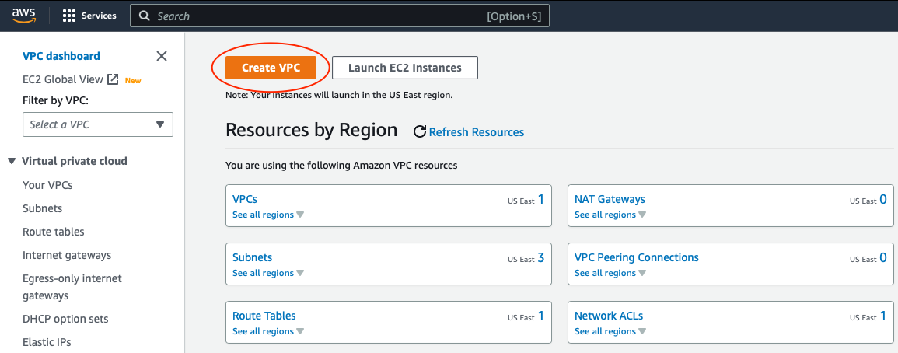Click the NAT Gateways US East count 0
The image size is (898, 353).
(883, 200)
